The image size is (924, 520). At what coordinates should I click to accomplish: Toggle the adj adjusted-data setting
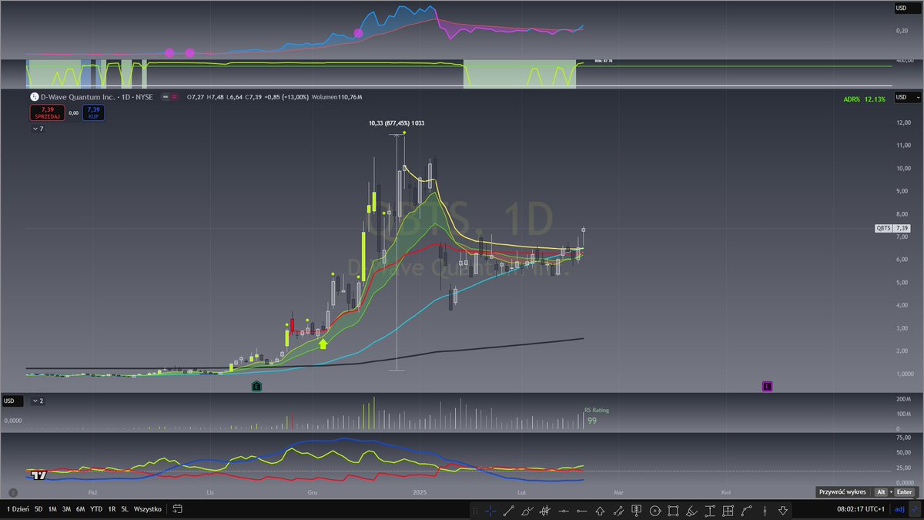[899, 509]
